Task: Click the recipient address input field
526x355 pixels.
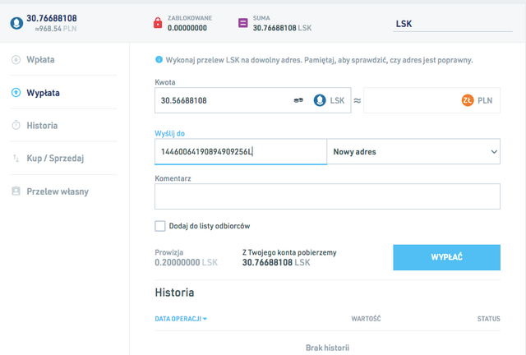Action: coord(240,151)
